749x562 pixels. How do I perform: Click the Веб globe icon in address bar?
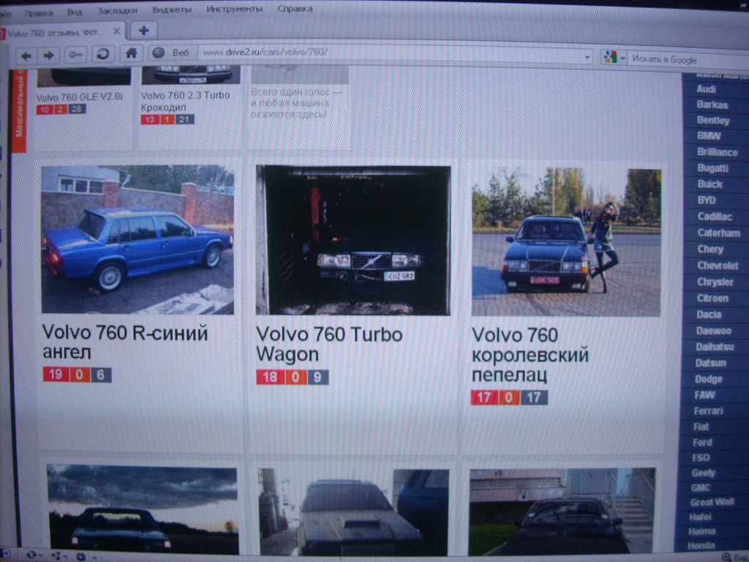click(x=157, y=53)
